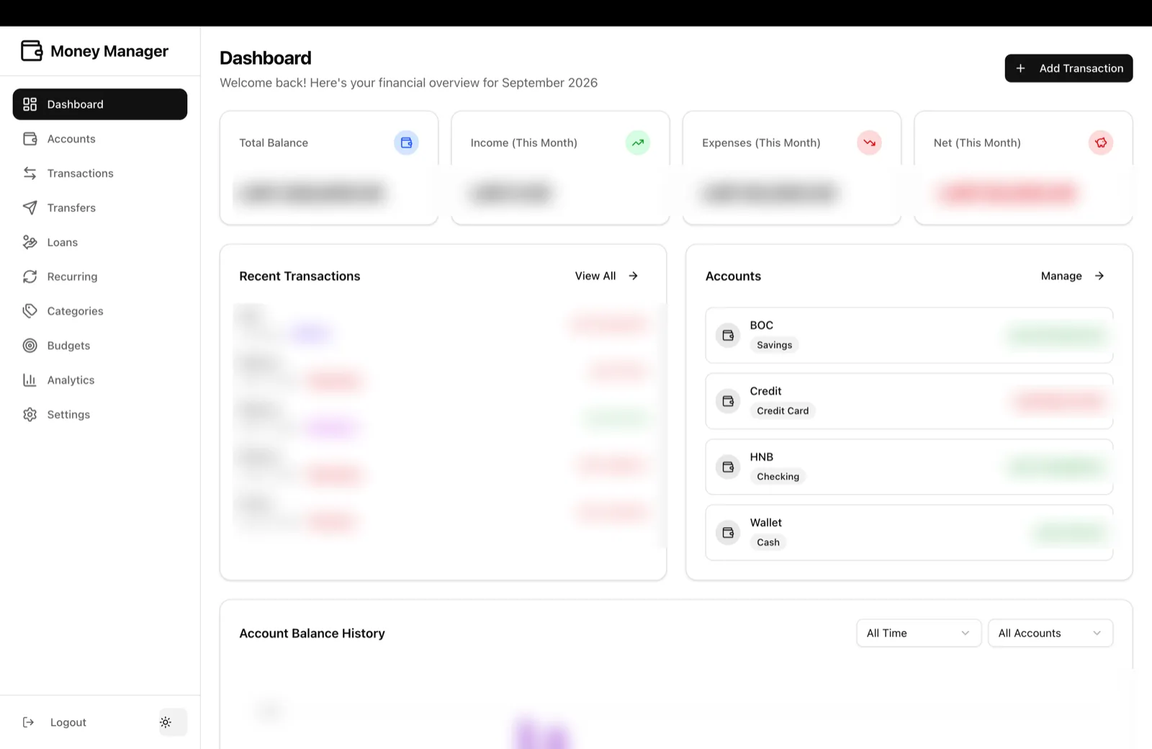The image size is (1152, 749).
Task: Select Transfers in the sidebar menu
Action: pyautogui.click(x=100, y=208)
